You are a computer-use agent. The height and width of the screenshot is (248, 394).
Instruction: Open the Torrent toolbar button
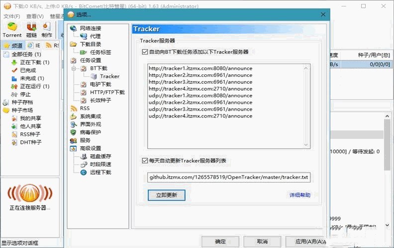12,30
